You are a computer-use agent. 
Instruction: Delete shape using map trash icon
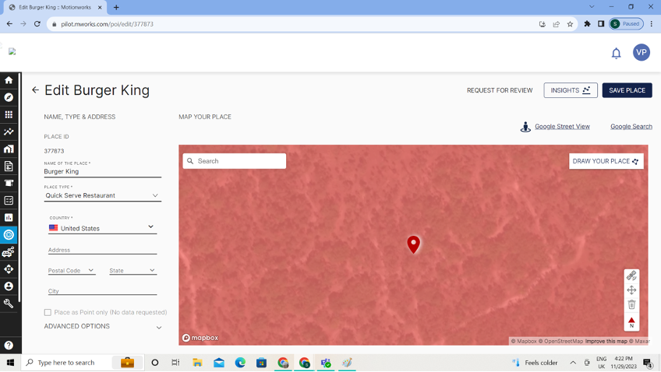(x=631, y=304)
